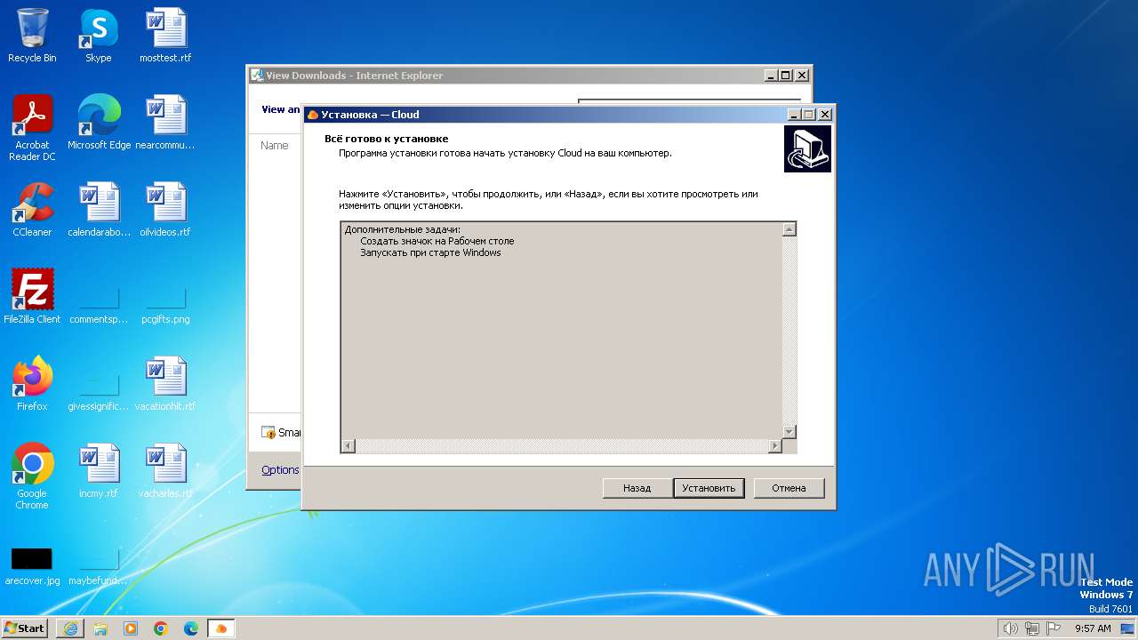Minimize the View Downloads Internet Explorer window
The image size is (1138, 640).
[x=770, y=76]
